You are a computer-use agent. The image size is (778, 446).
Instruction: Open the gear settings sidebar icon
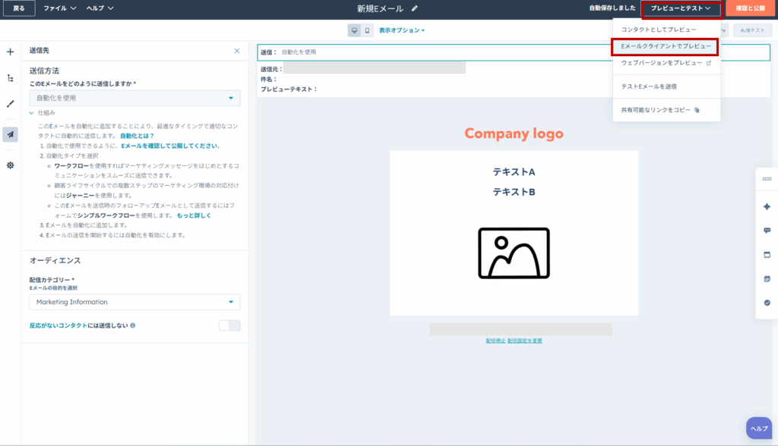click(x=10, y=165)
